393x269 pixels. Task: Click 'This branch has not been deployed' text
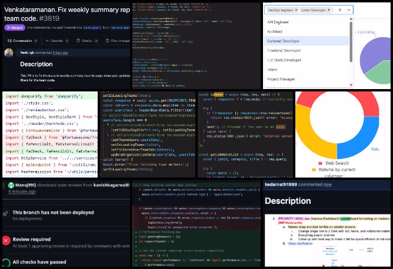tap(53, 212)
